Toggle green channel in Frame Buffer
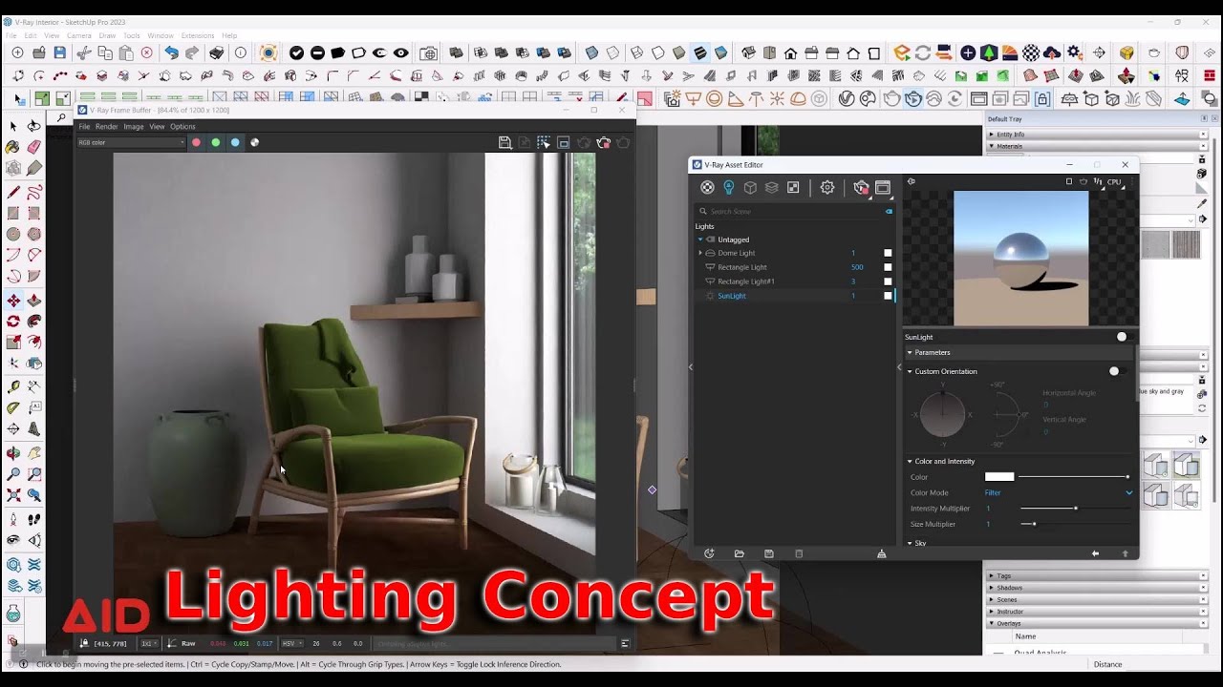The image size is (1223, 687). [216, 142]
